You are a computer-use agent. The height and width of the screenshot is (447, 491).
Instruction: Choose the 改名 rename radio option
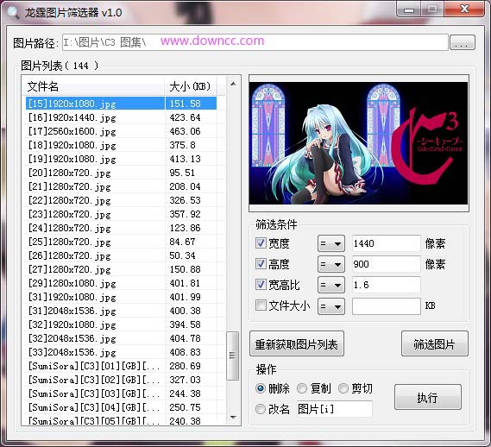pos(261,409)
